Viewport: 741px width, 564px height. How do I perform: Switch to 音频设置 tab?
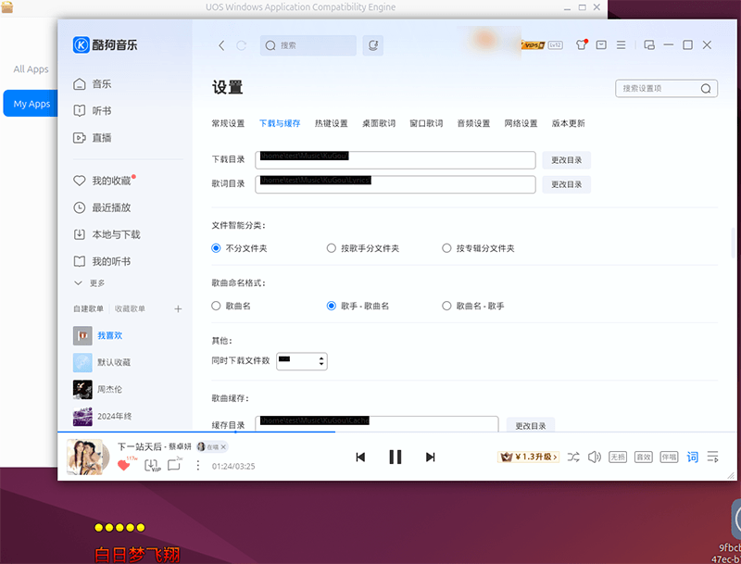pos(473,123)
